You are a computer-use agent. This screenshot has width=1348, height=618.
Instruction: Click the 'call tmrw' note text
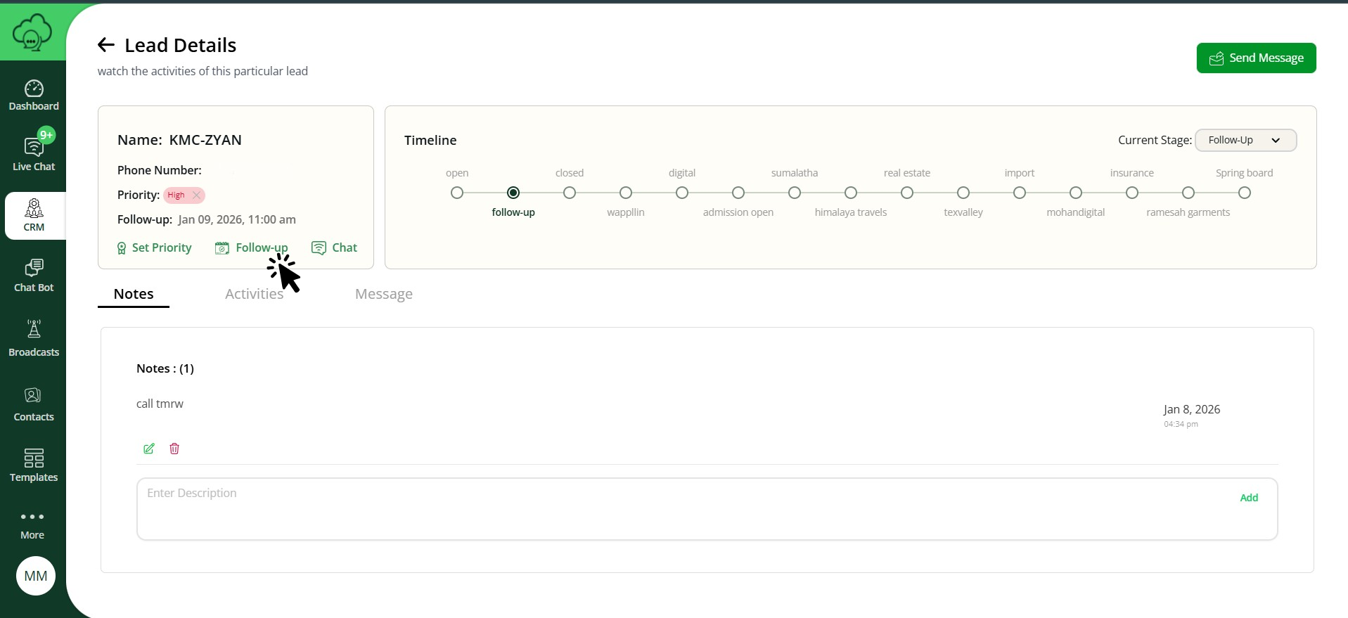point(160,404)
